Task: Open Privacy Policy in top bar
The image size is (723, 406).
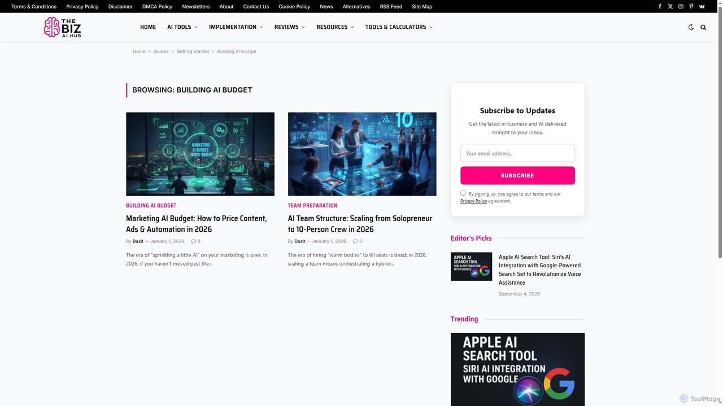Action: point(82,6)
